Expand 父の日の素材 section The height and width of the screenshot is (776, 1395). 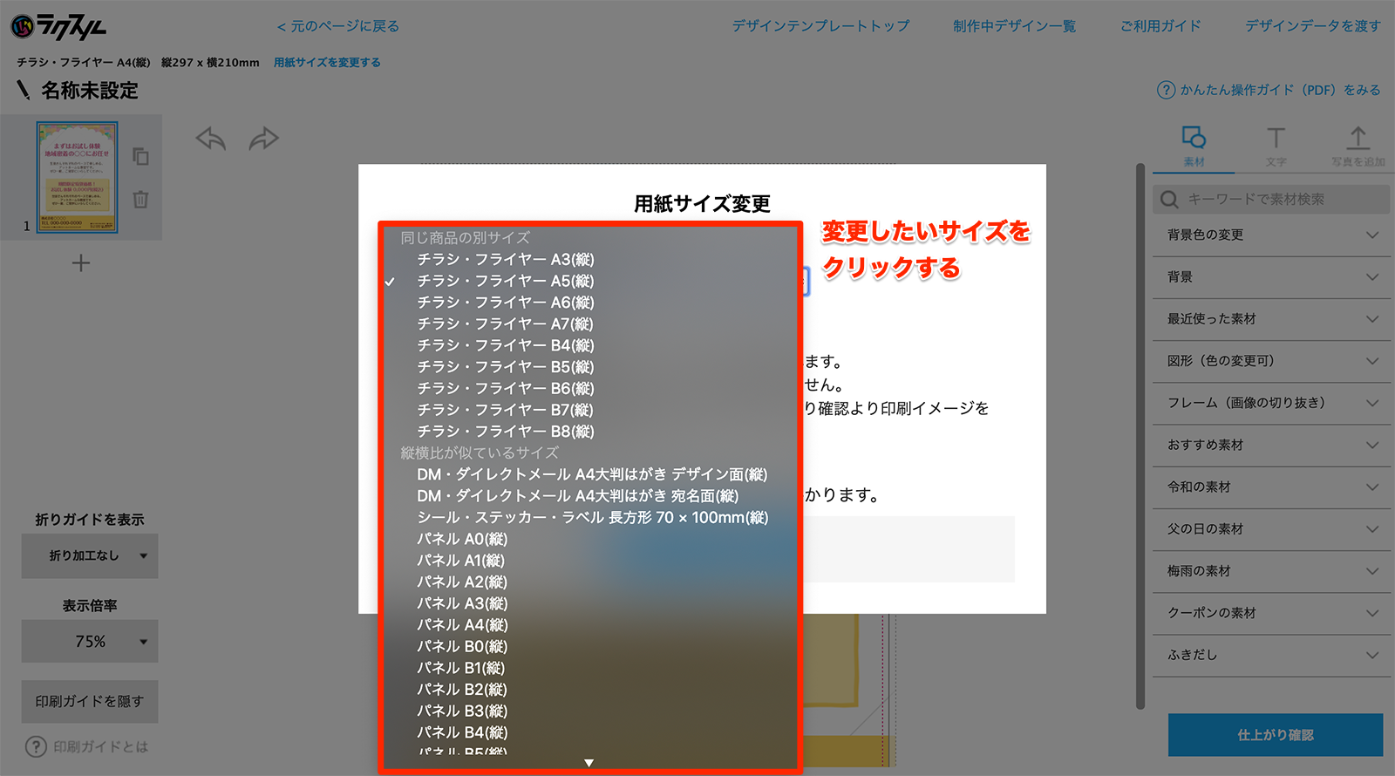1271,529
